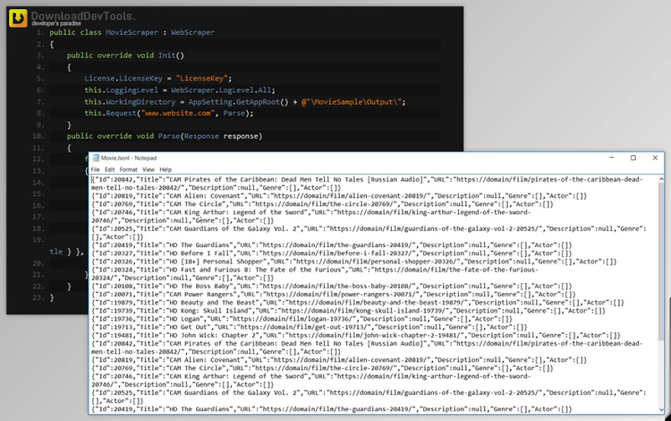This screenshot has width=671, height=421.
Task: Click 'developer's paradise' tagline text
Action: (x=56, y=23)
